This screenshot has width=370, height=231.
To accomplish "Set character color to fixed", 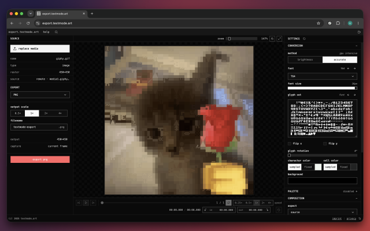I will click(x=308, y=167).
